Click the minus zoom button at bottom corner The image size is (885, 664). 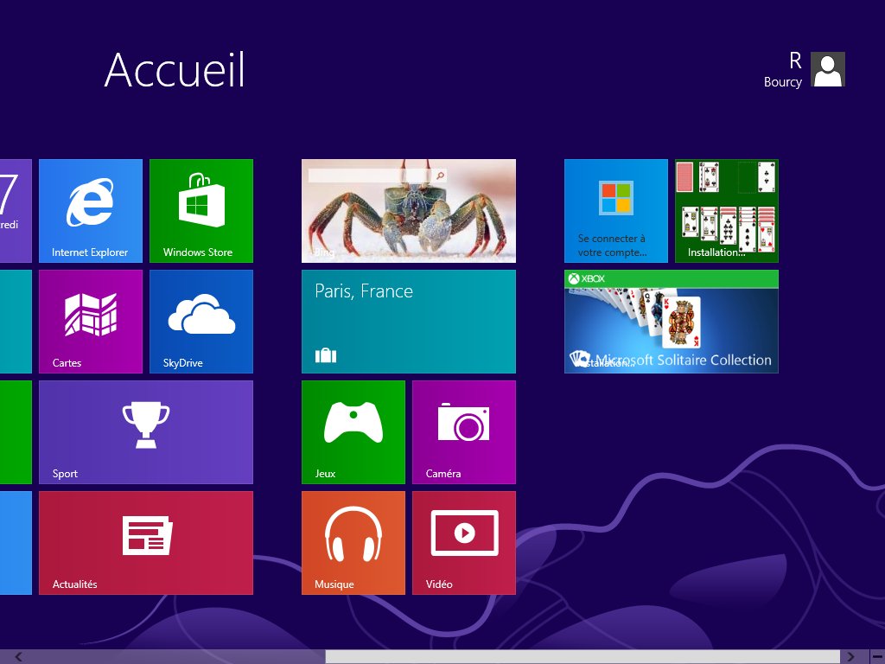pyautogui.click(x=877, y=657)
